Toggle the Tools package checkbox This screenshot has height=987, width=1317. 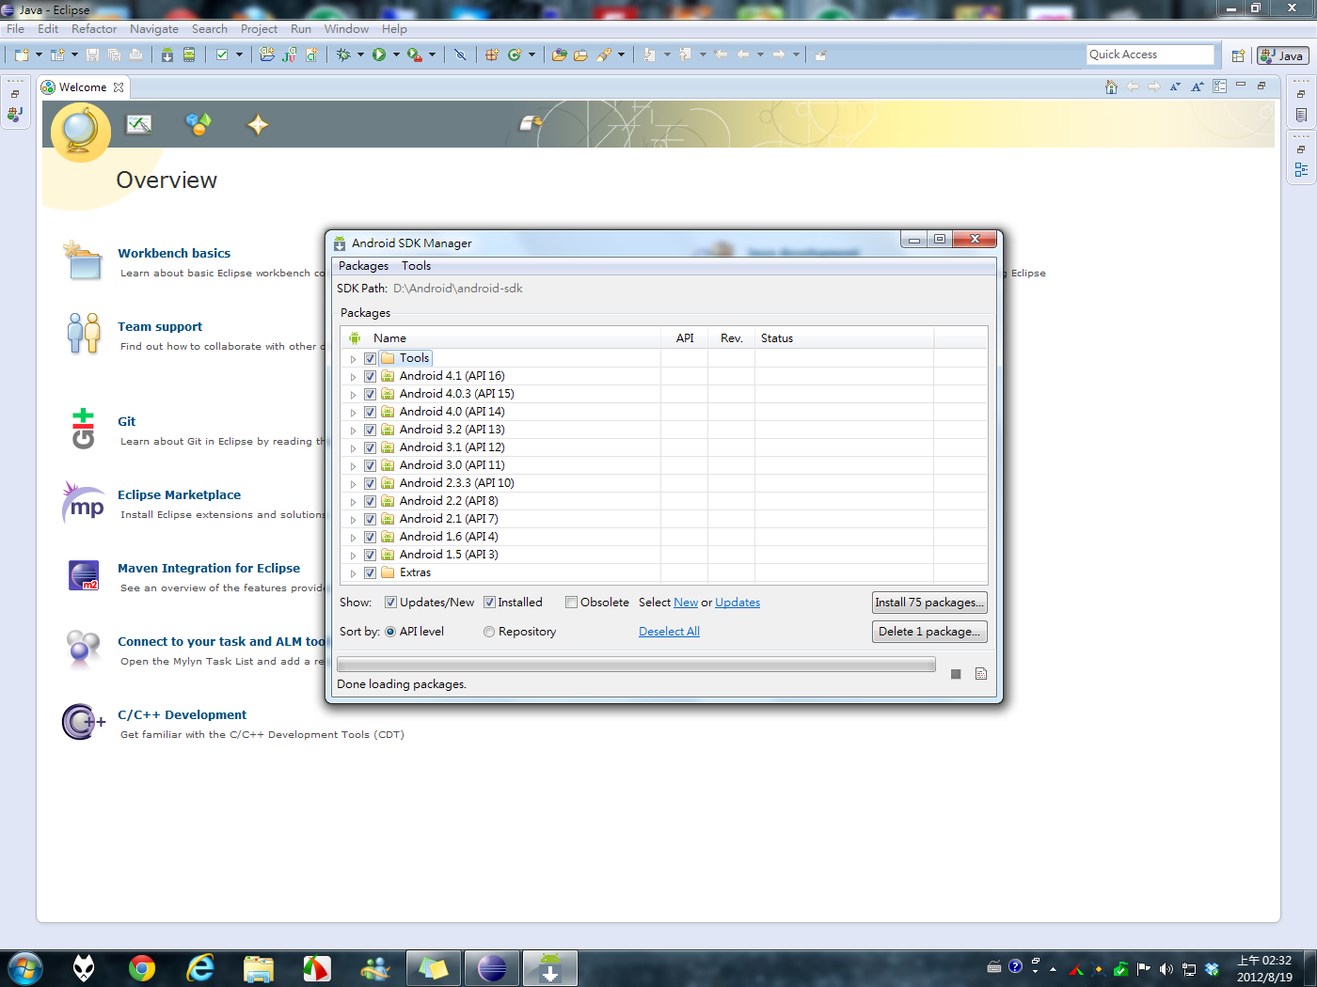(370, 358)
